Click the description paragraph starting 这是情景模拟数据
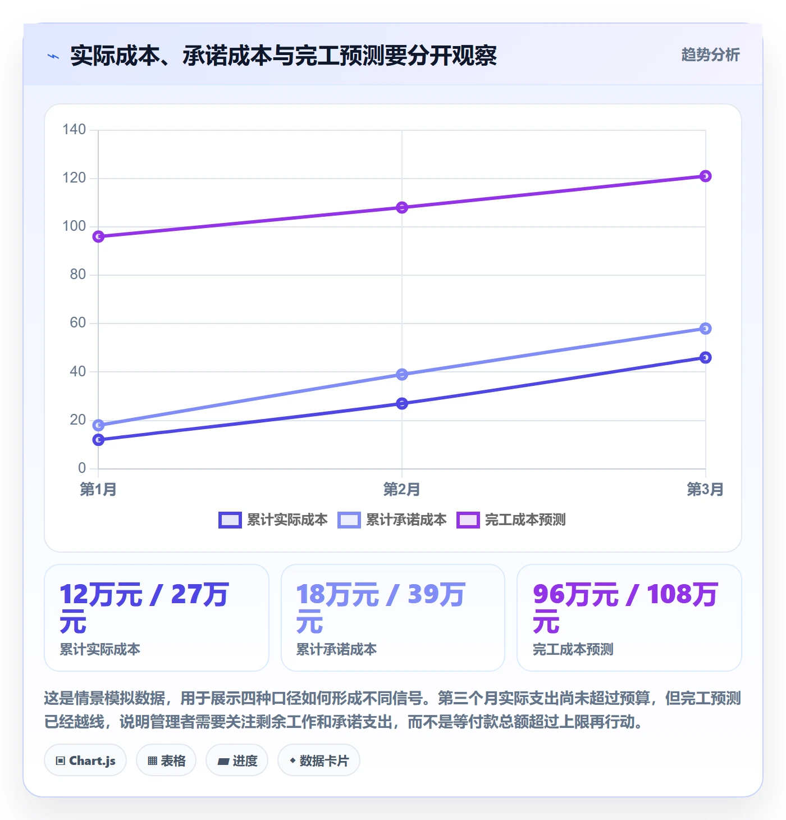 [392, 710]
